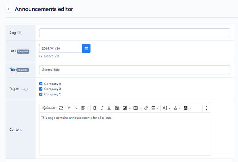
Task: Toggle italic formatting
Action: point(102,108)
